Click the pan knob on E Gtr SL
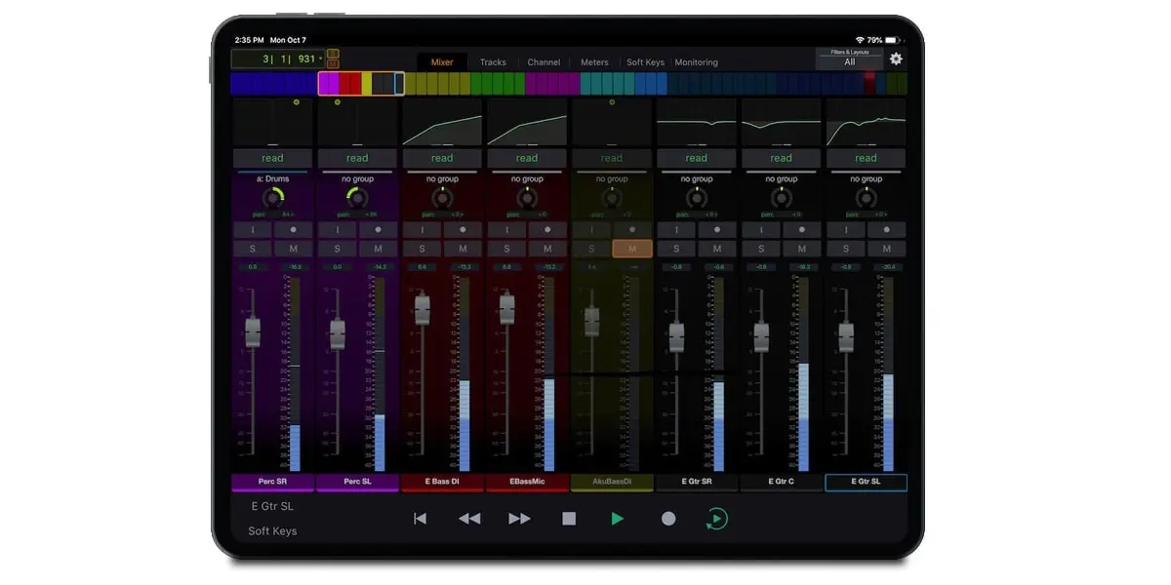1171x585 pixels. point(867,198)
